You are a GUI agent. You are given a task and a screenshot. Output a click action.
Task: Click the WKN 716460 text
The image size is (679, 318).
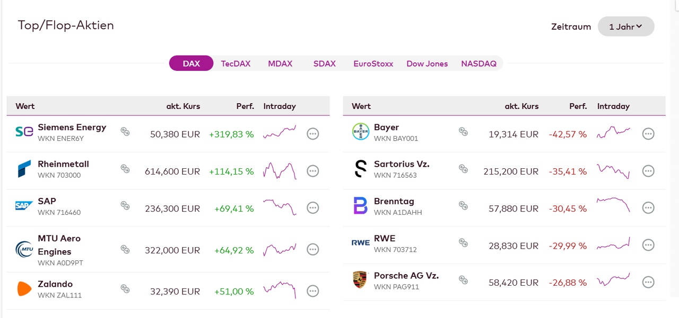pyautogui.click(x=59, y=212)
